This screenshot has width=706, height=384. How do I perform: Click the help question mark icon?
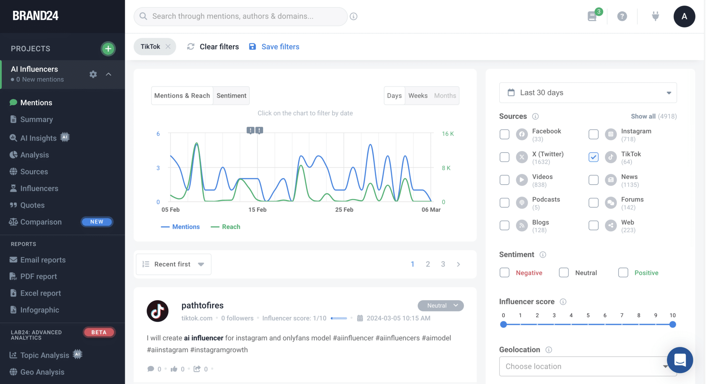point(622,16)
